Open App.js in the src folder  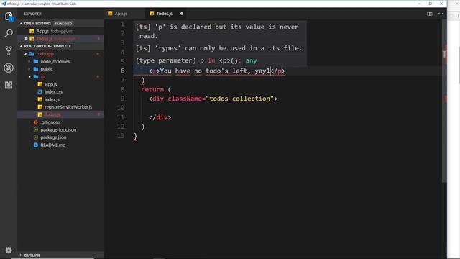60,84
